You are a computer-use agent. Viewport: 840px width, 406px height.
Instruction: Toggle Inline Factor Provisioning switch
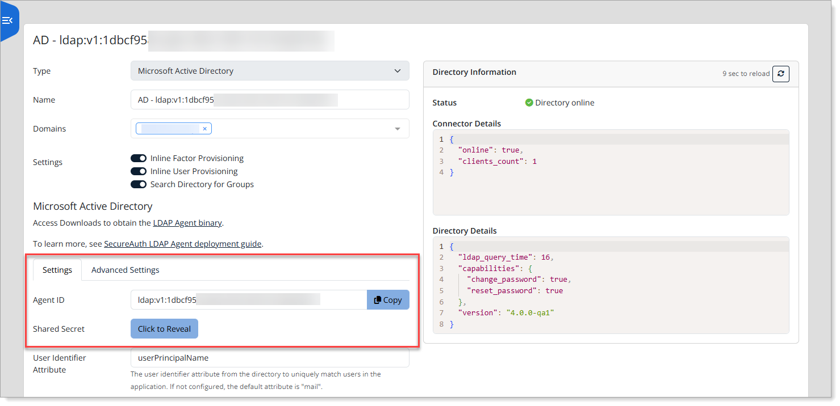tap(139, 158)
